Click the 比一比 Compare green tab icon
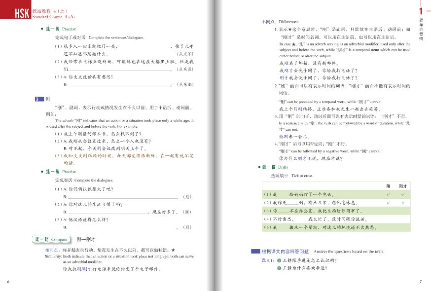The image size is (431, 291). point(50,240)
